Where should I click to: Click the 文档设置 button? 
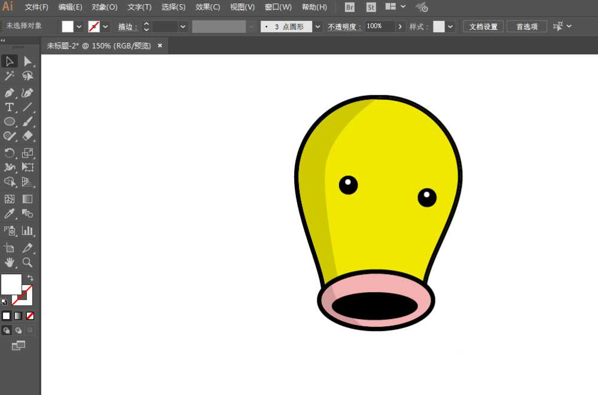click(x=483, y=26)
